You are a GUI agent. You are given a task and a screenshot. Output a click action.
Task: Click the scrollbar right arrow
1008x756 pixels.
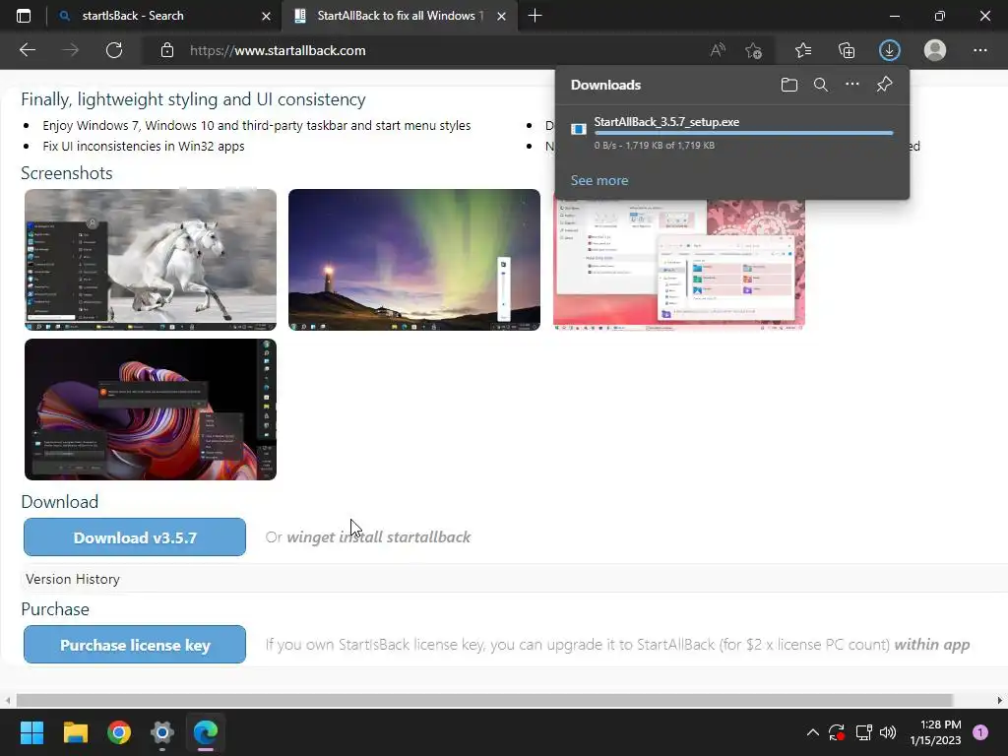(1000, 700)
